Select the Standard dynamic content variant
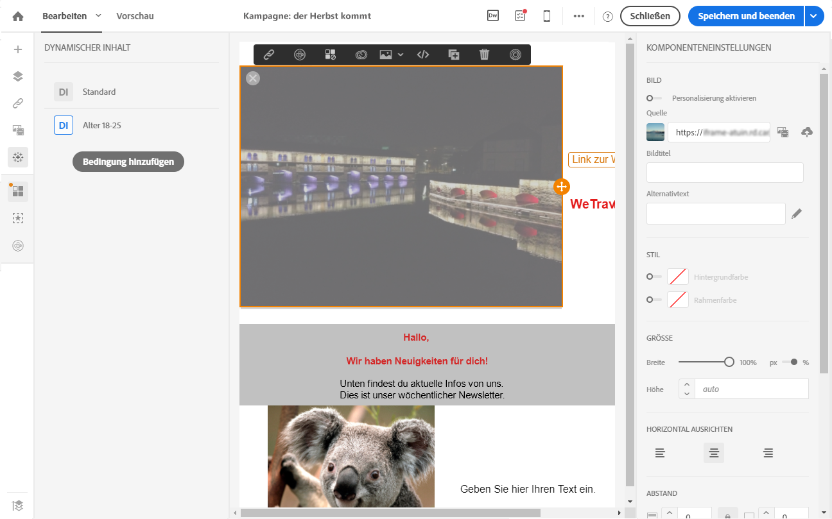 pyautogui.click(x=132, y=92)
